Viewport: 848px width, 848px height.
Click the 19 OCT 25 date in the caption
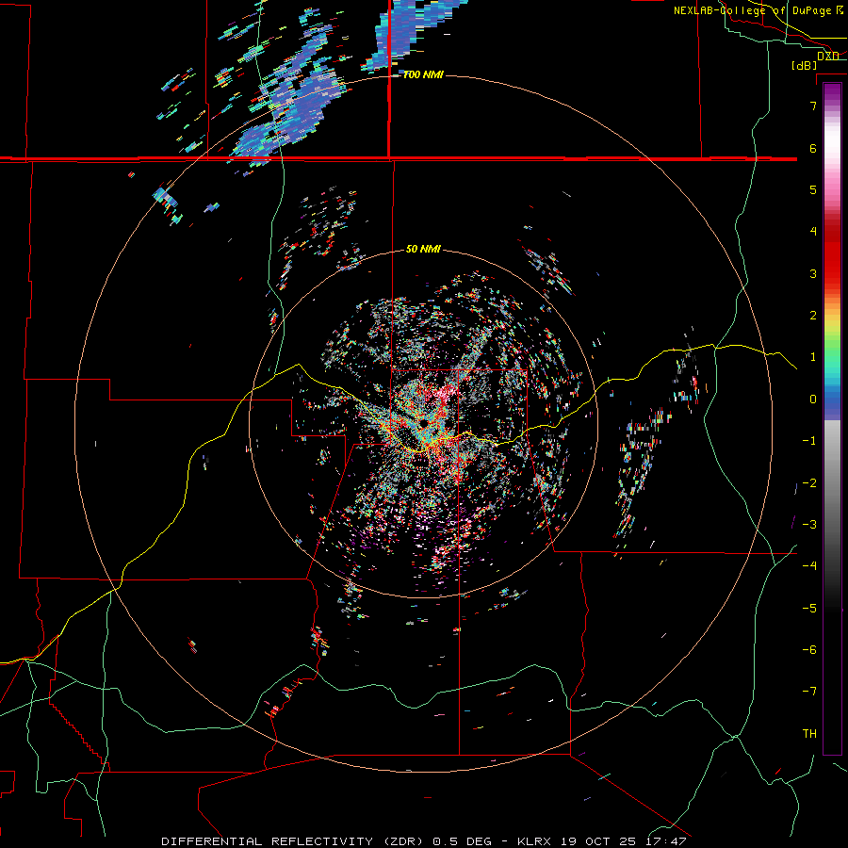click(x=599, y=841)
